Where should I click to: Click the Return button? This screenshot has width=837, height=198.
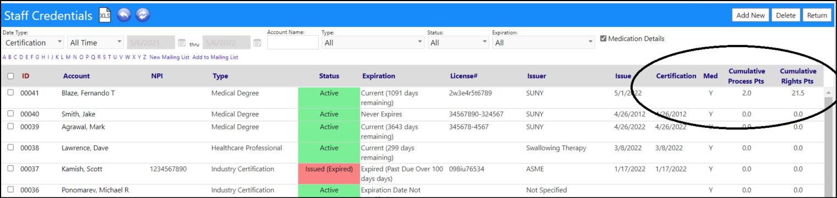[817, 15]
